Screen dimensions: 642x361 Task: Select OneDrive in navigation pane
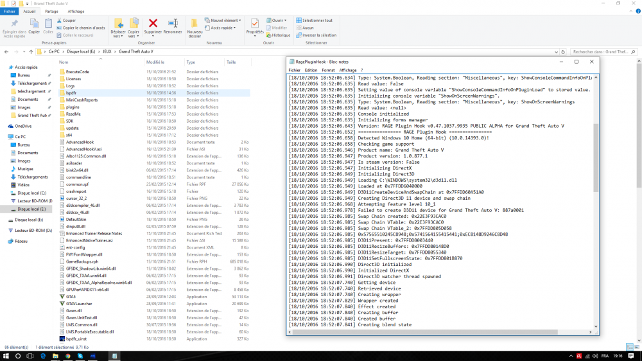pos(23,126)
